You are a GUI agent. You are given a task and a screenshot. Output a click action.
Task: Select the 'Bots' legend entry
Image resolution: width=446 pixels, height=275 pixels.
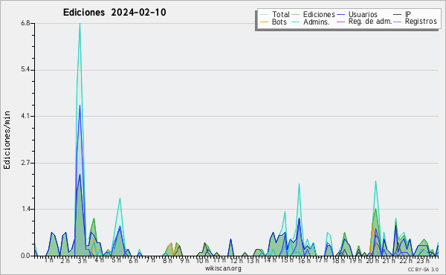279,22
